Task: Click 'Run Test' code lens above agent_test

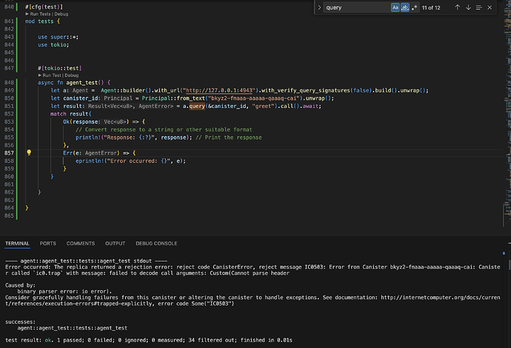Action: point(53,75)
